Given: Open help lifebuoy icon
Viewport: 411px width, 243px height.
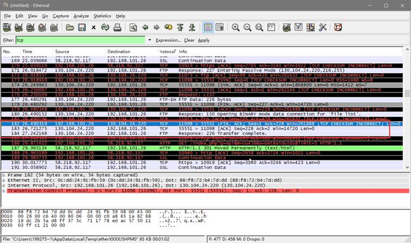Looking at the screenshot, I should click(x=338, y=27).
